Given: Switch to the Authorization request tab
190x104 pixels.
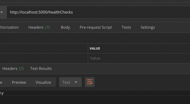Looking at the screenshot, I should point(9,27).
